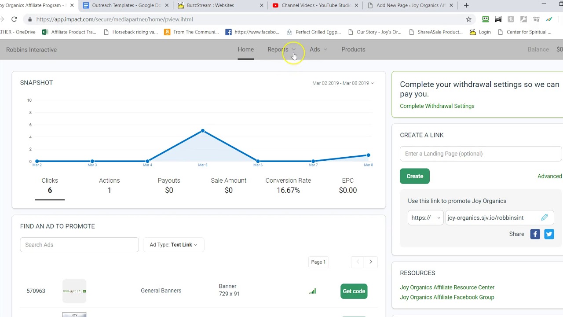Go to next page of ads
Screen dimensions: 563x317
[x=371, y=262]
